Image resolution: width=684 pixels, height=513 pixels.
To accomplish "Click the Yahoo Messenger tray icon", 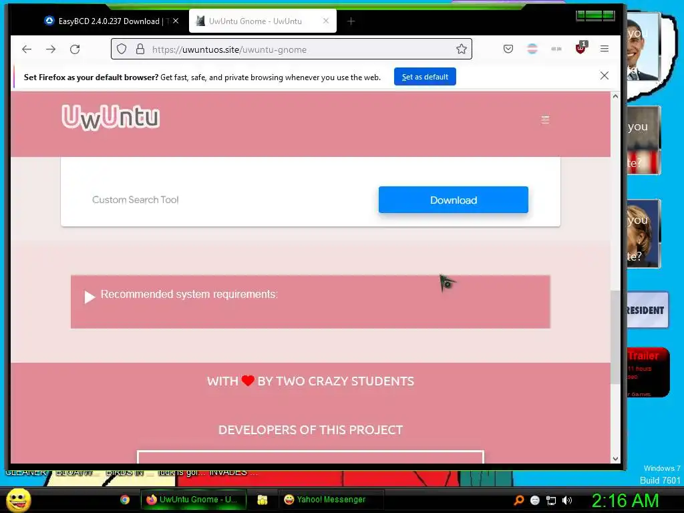I will click(535, 500).
